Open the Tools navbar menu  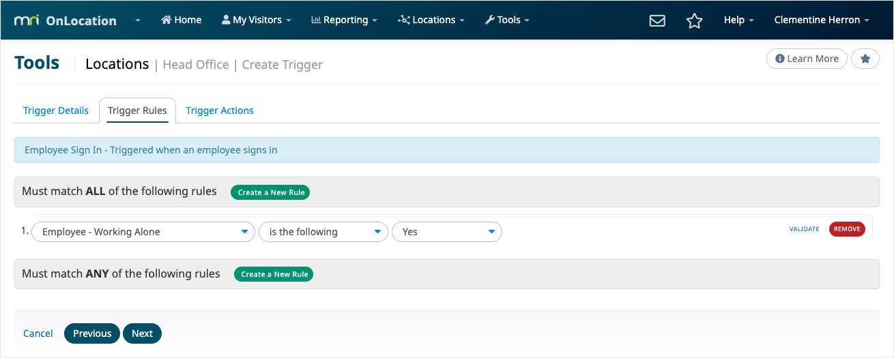pos(507,20)
